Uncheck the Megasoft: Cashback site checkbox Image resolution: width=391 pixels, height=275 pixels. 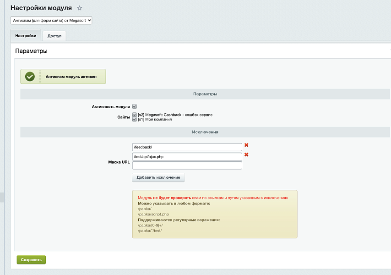pyautogui.click(x=135, y=115)
